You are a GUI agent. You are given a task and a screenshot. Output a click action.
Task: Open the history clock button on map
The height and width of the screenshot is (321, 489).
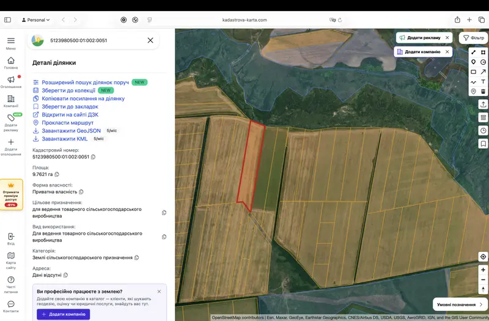(x=483, y=131)
